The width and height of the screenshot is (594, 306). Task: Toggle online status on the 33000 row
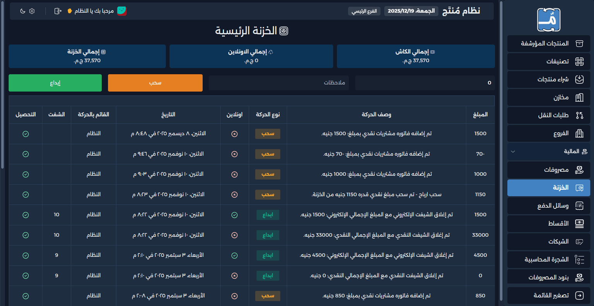234,235
